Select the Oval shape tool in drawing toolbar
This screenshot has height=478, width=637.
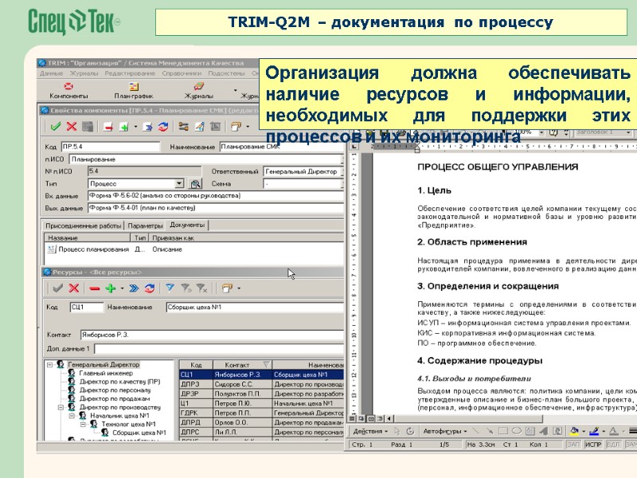(x=516, y=430)
